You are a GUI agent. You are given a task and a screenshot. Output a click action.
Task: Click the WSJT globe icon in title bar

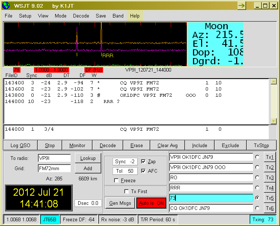pyautogui.click(x=7, y=5)
